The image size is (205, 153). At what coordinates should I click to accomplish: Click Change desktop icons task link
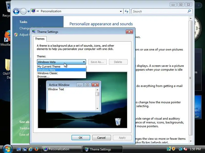pyautogui.click(x=25, y=28)
